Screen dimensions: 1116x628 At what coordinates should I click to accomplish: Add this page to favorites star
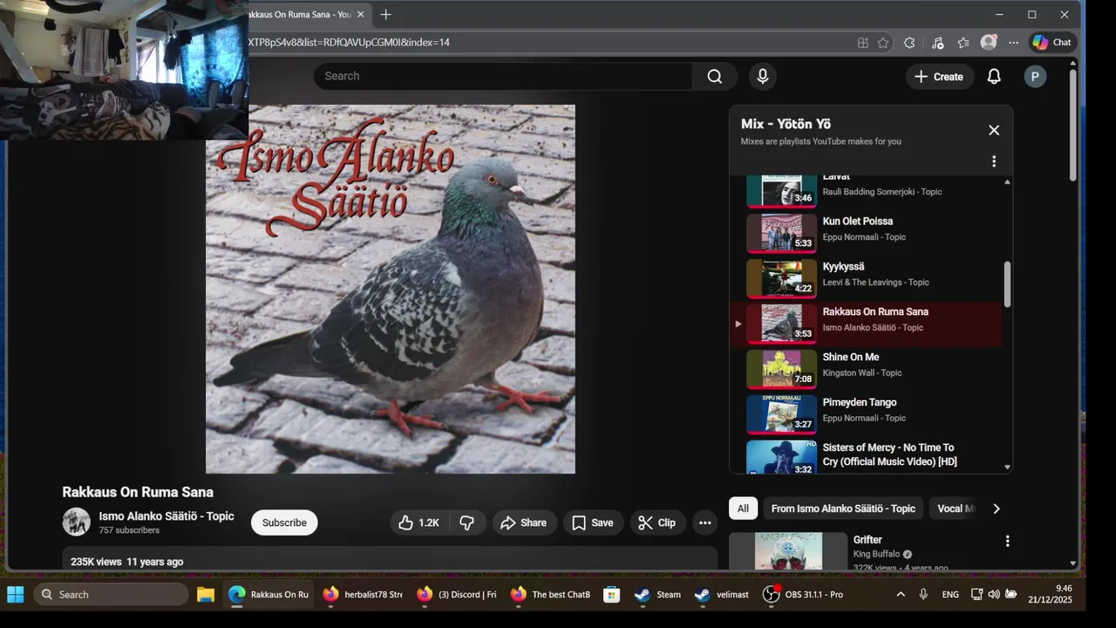click(883, 42)
